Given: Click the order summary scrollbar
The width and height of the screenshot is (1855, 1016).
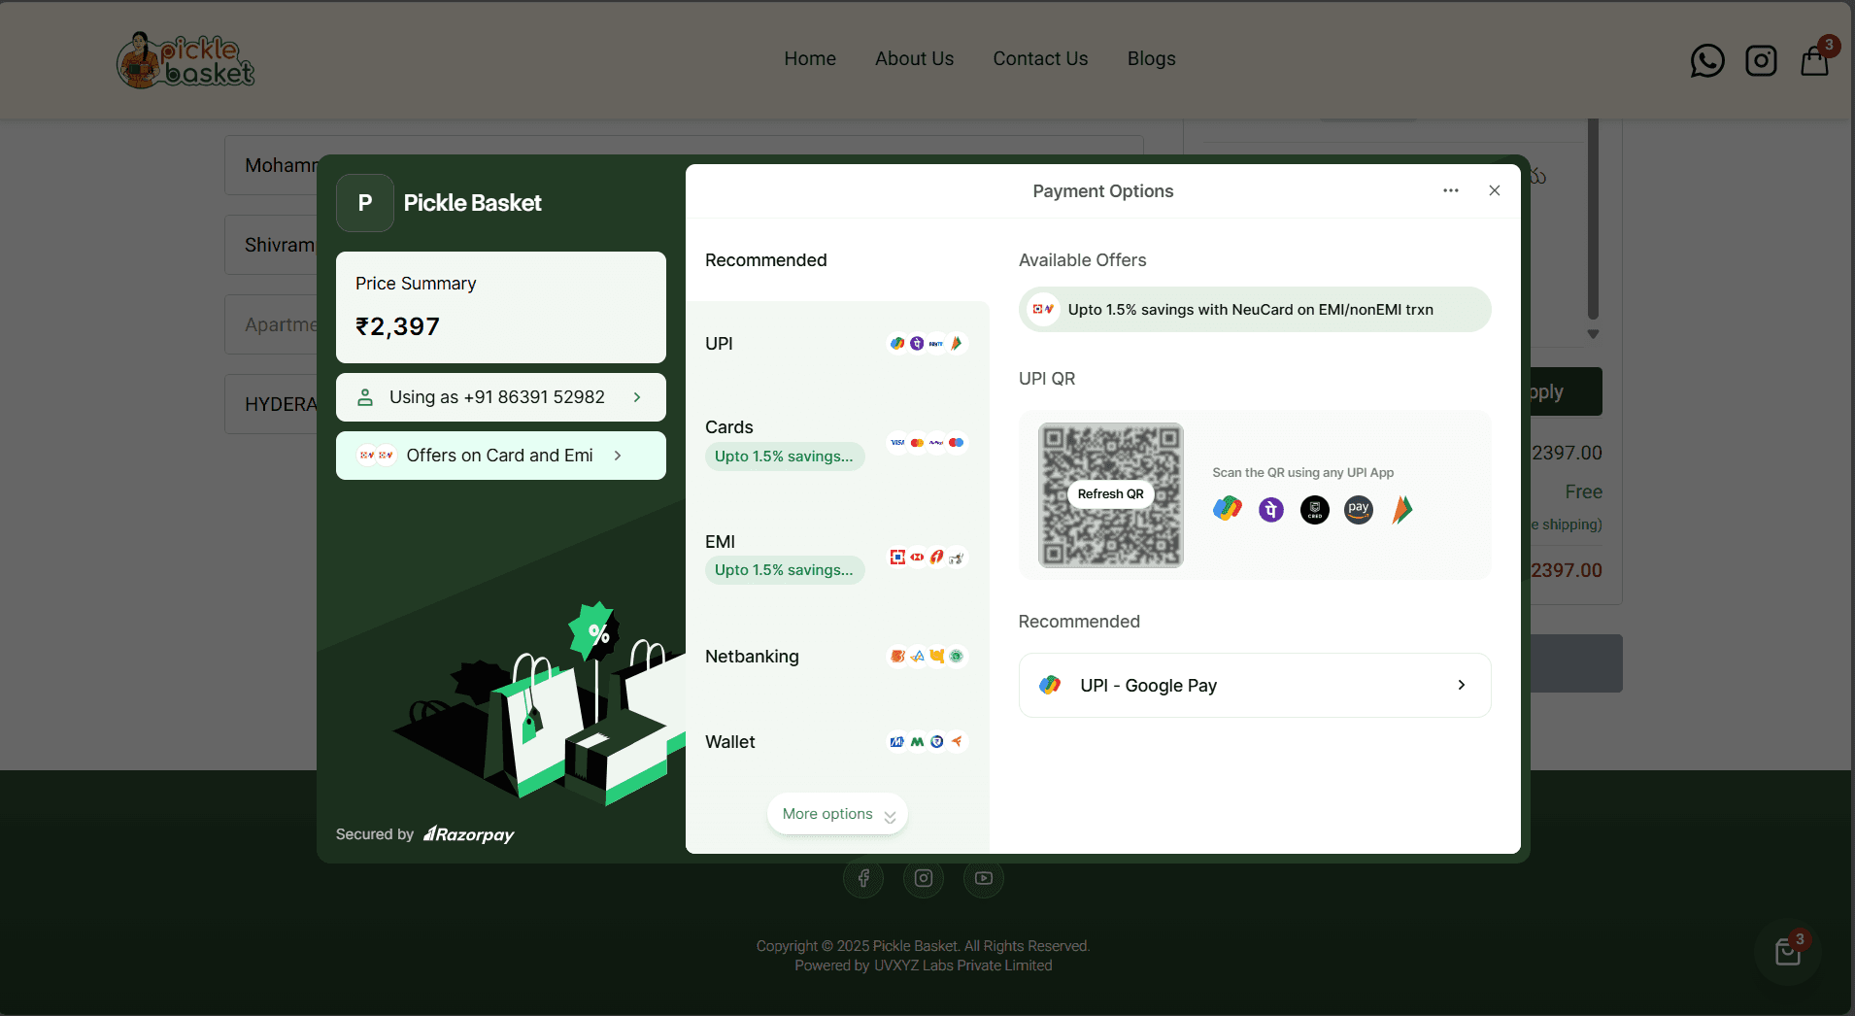Looking at the screenshot, I should click(1593, 219).
